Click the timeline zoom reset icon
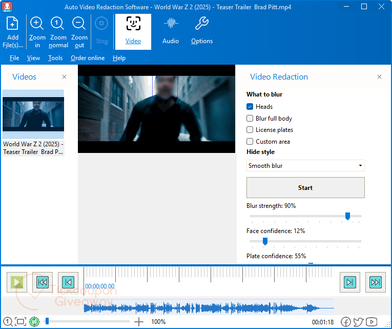Screen dimensions: 392x329 click(x=8, y=321)
